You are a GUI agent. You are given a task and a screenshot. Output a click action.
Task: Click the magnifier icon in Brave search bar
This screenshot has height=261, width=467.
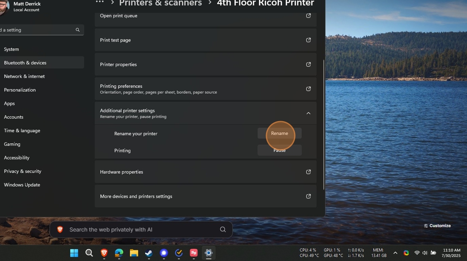pyautogui.click(x=223, y=229)
